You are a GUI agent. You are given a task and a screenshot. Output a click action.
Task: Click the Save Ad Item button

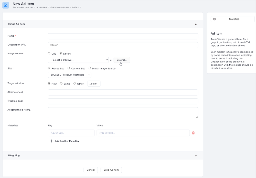(111, 170)
